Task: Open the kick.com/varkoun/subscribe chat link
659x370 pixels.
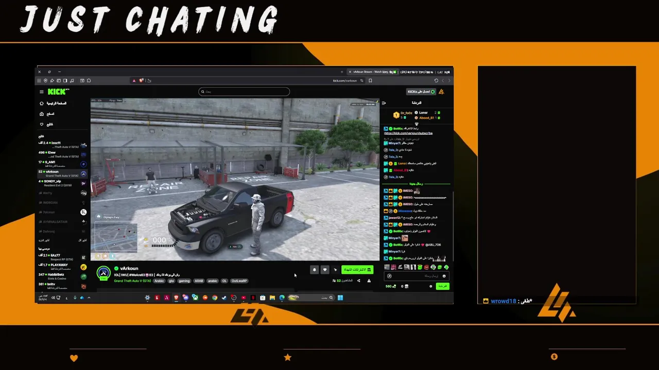Action: click(408, 133)
